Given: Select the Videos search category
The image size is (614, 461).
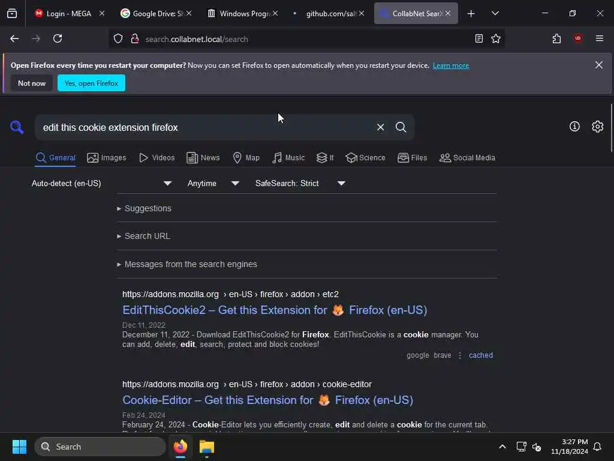Looking at the screenshot, I should click(156, 158).
